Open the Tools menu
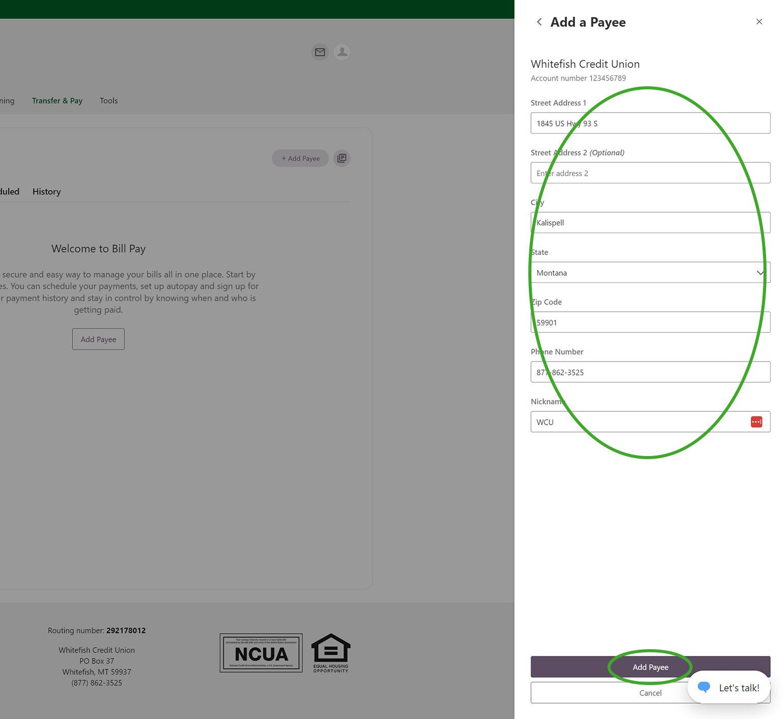This screenshot has width=783, height=719. 109,101
